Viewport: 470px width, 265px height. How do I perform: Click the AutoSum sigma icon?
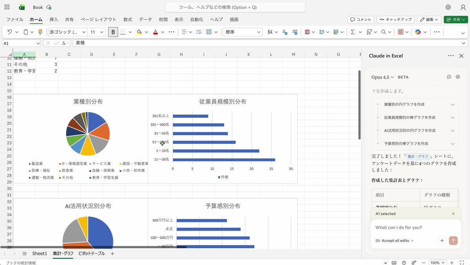click(x=352, y=32)
